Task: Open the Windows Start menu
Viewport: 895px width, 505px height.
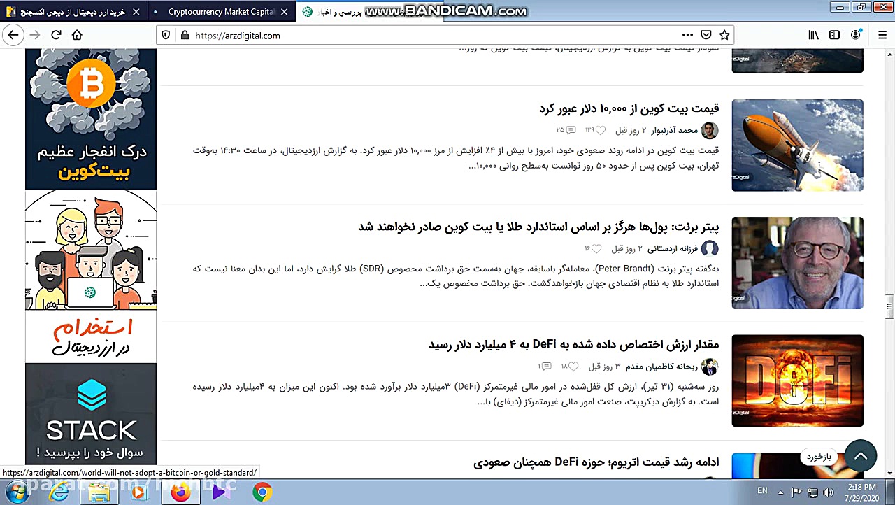Action: pyautogui.click(x=16, y=492)
